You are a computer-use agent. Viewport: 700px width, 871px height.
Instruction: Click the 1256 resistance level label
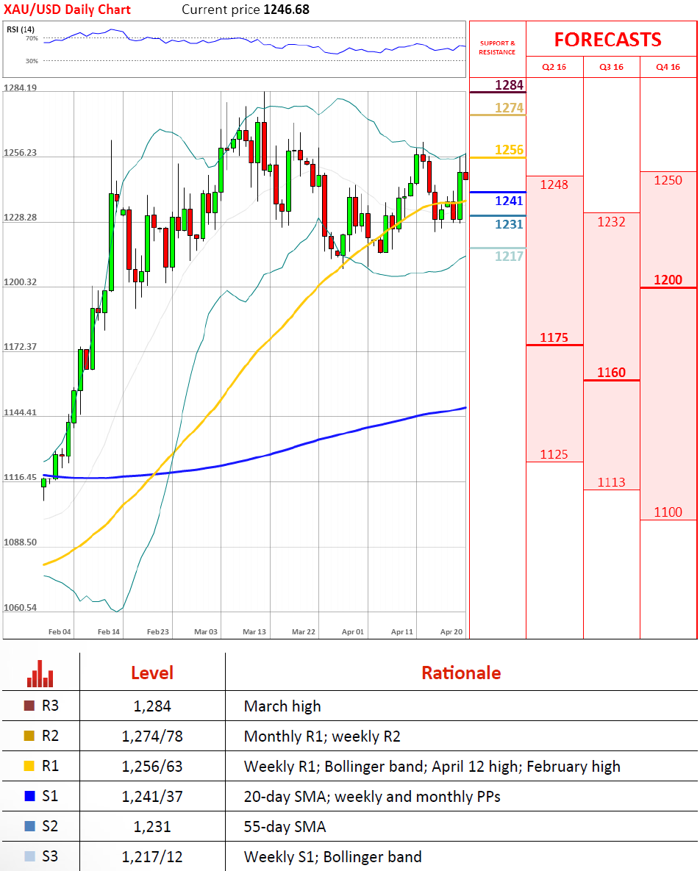point(509,150)
